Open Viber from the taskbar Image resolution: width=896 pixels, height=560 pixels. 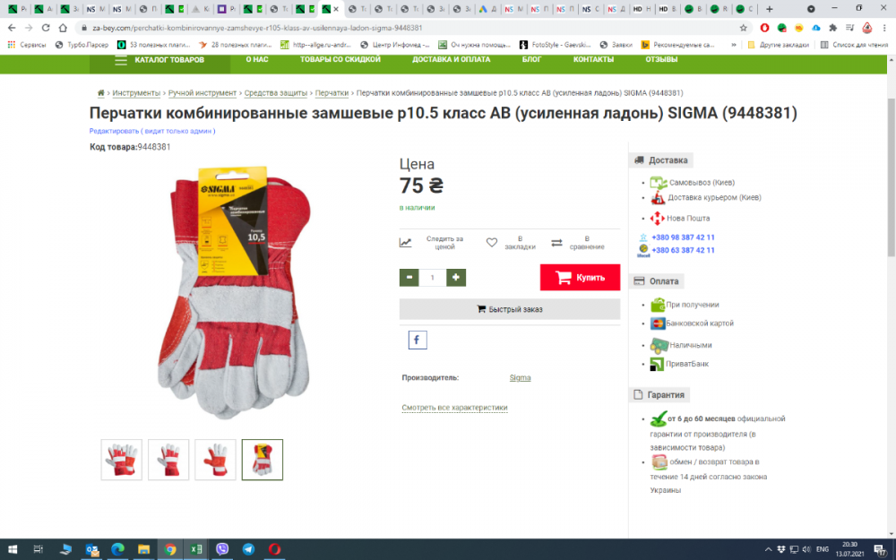[x=222, y=550]
